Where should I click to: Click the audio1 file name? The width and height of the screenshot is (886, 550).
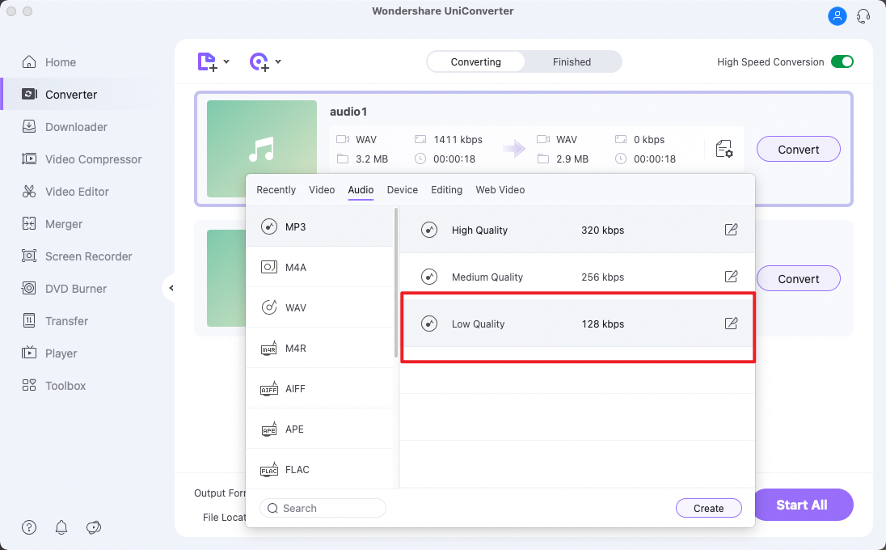pyautogui.click(x=348, y=112)
